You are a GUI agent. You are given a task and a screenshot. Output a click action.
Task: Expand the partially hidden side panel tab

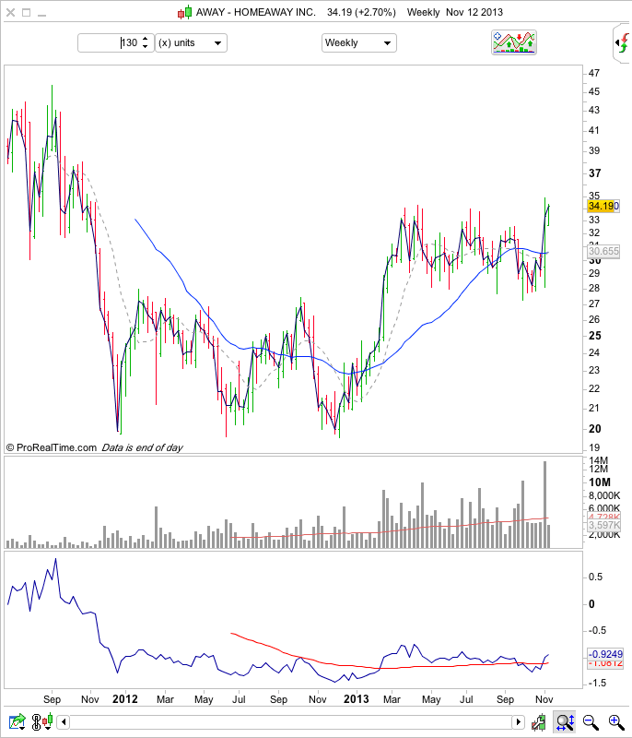pyautogui.click(x=622, y=43)
